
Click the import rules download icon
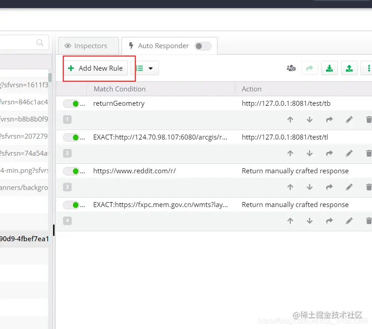coord(329,68)
